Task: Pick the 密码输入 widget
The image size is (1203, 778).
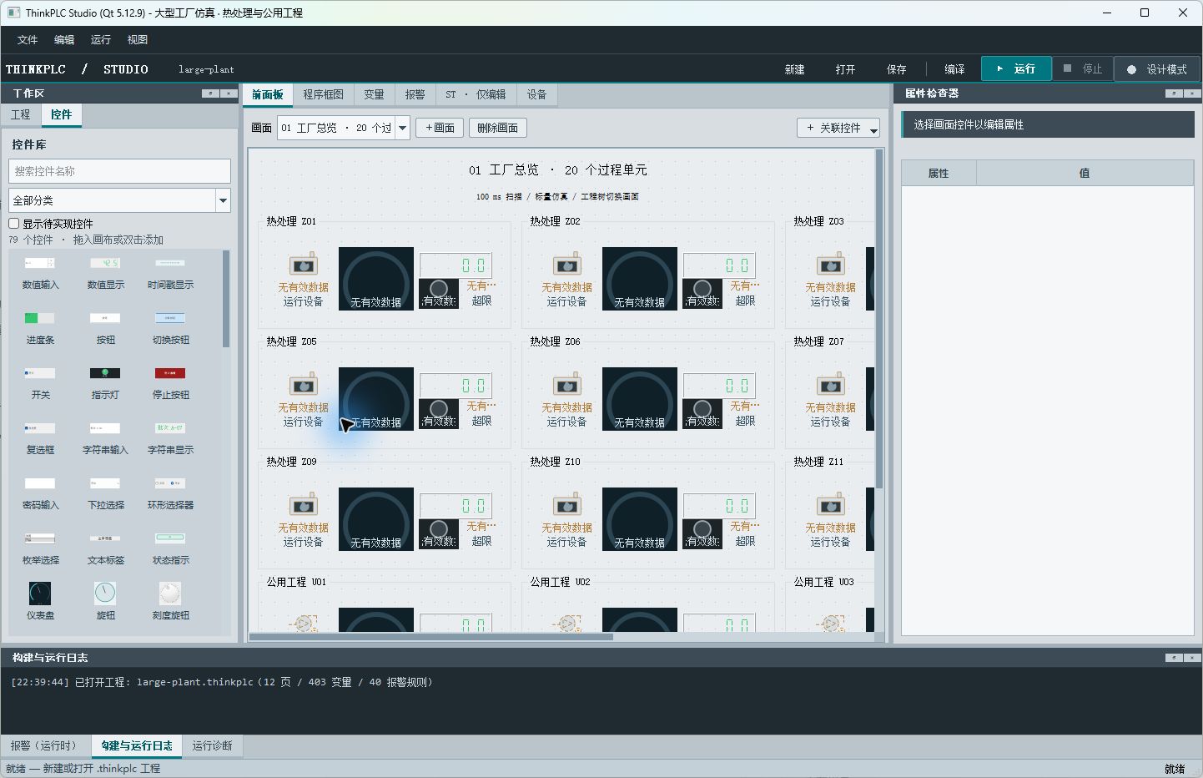Action: click(x=40, y=493)
